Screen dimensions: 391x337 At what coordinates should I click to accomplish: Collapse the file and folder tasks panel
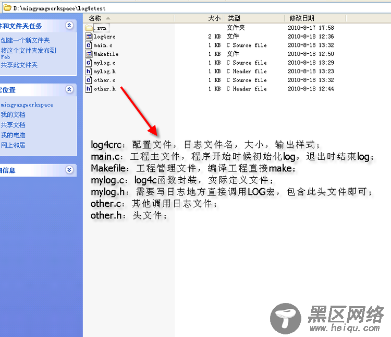pos(69,25)
